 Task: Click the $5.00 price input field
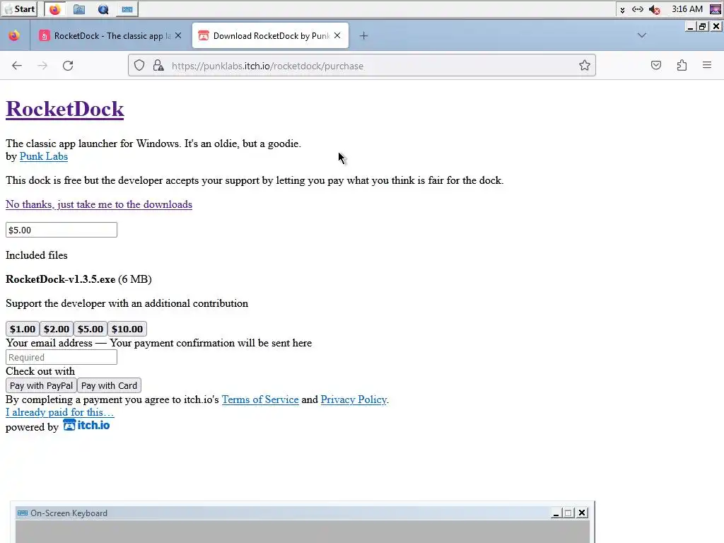[62, 230]
